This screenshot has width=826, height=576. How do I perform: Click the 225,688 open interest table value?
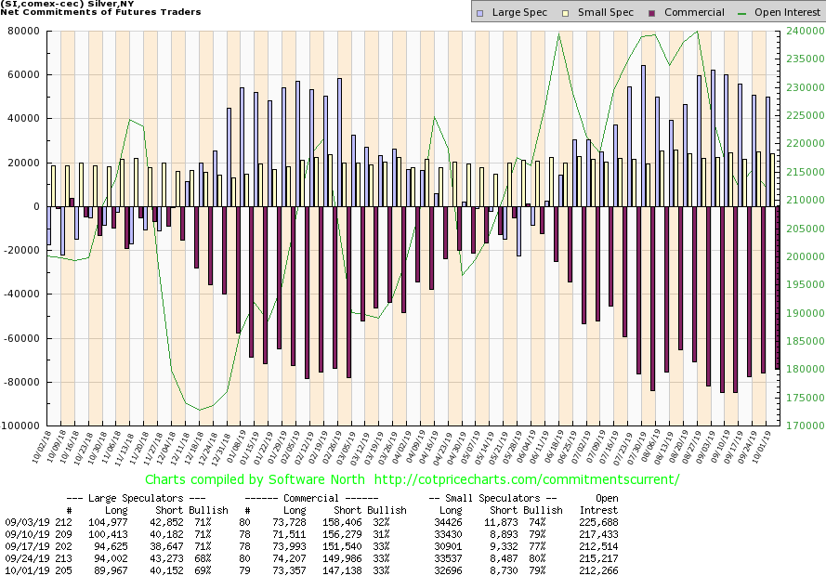pyautogui.click(x=598, y=522)
